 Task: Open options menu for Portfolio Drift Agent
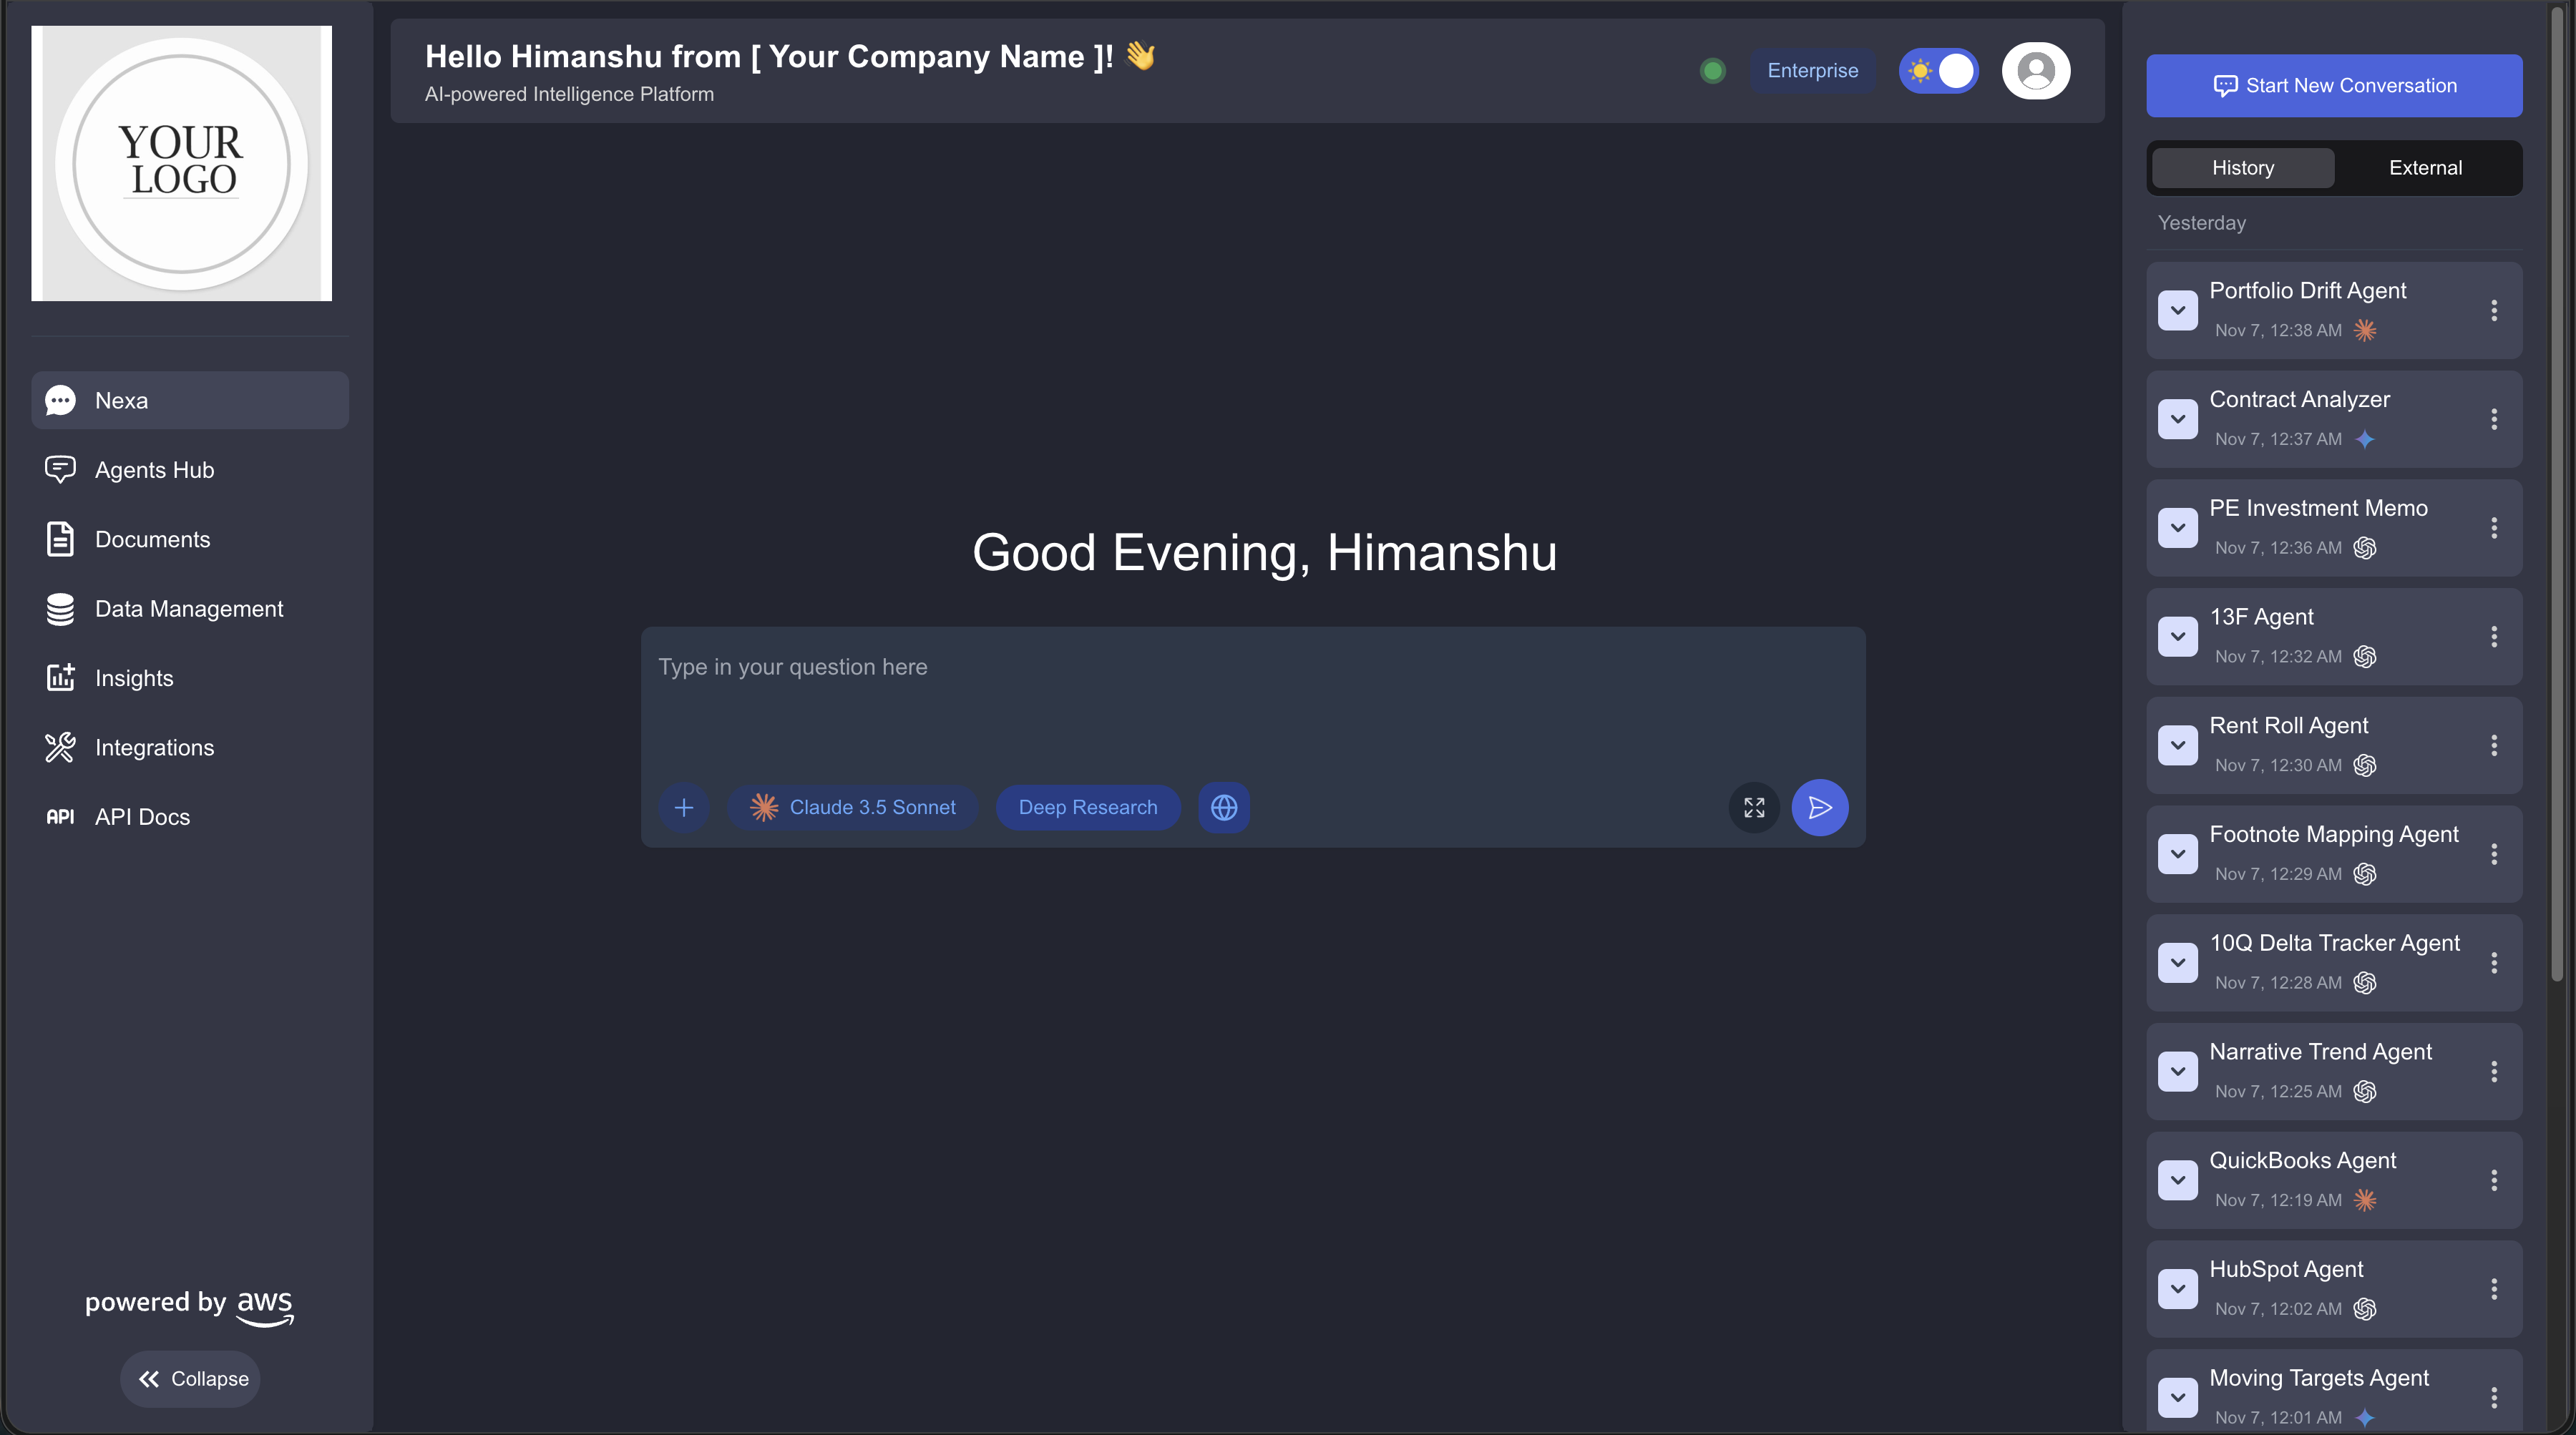pos(2494,311)
